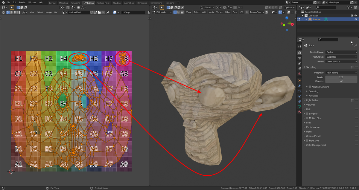
Task: Open Mesh menu in 3D viewport
Action: [x=211, y=12]
